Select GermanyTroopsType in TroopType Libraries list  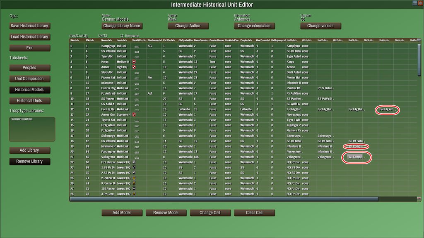22,119
